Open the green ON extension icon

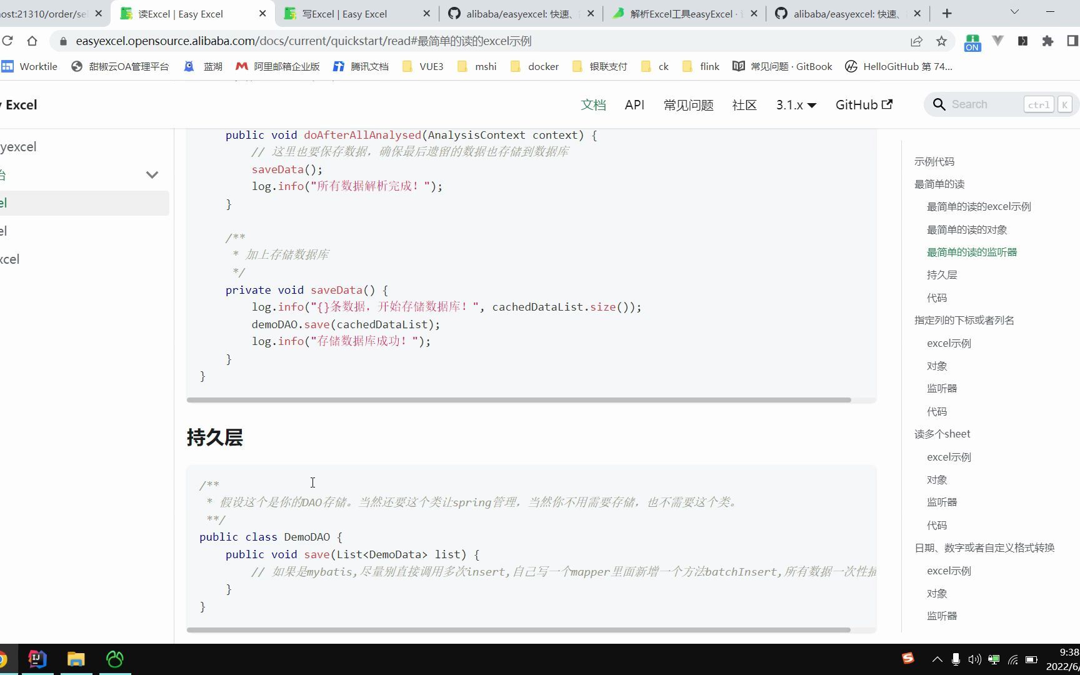point(971,42)
